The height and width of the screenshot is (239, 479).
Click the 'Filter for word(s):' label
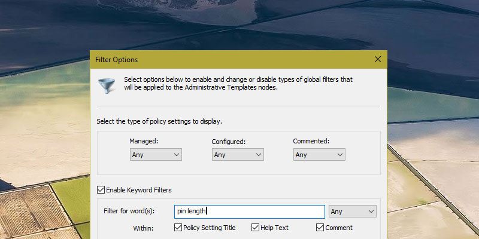pos(129,212)
